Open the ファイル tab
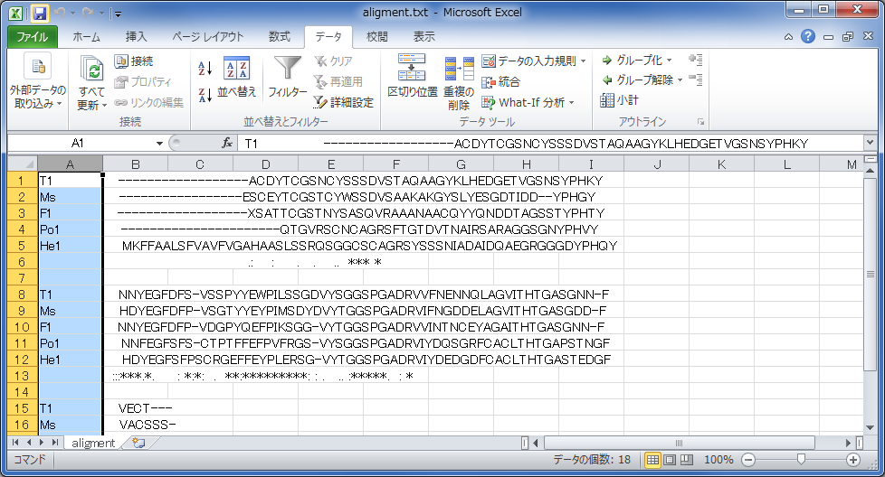 coord(33,37)
